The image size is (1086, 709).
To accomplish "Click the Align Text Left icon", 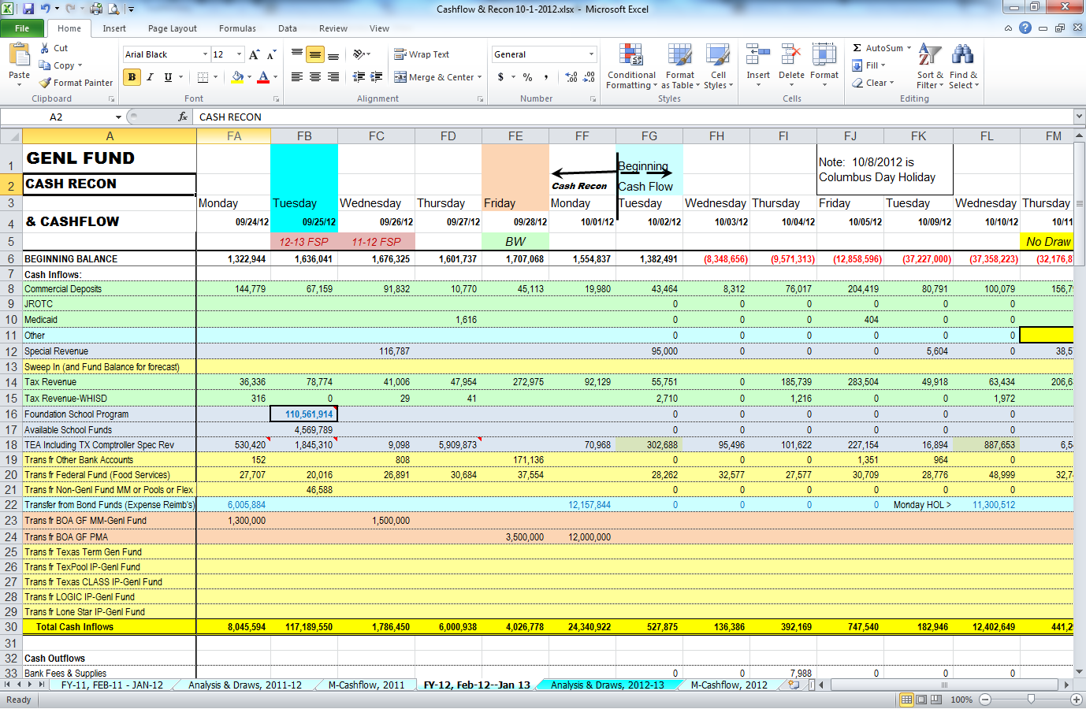I will [x=297, y=77].
